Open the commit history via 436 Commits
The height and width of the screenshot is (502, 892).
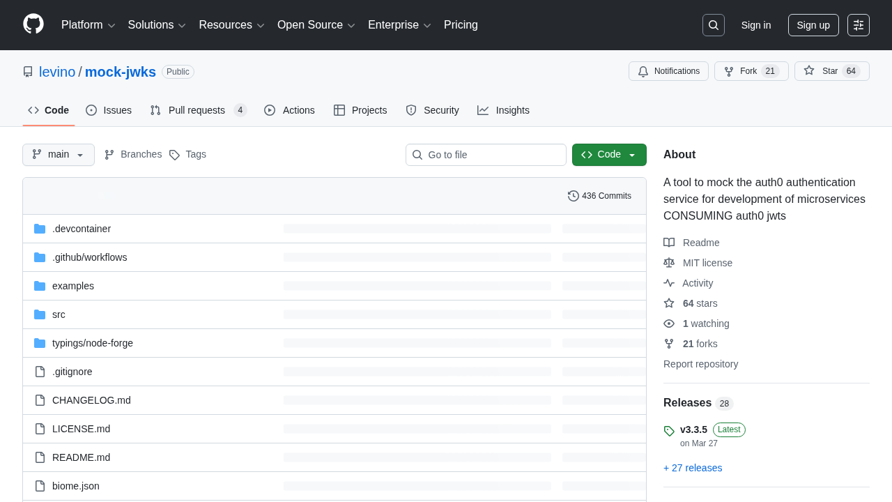pos(599,196)
